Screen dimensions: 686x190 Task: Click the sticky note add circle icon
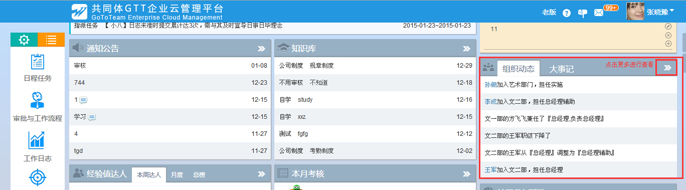pyautogui.click(x=668, y=44)
